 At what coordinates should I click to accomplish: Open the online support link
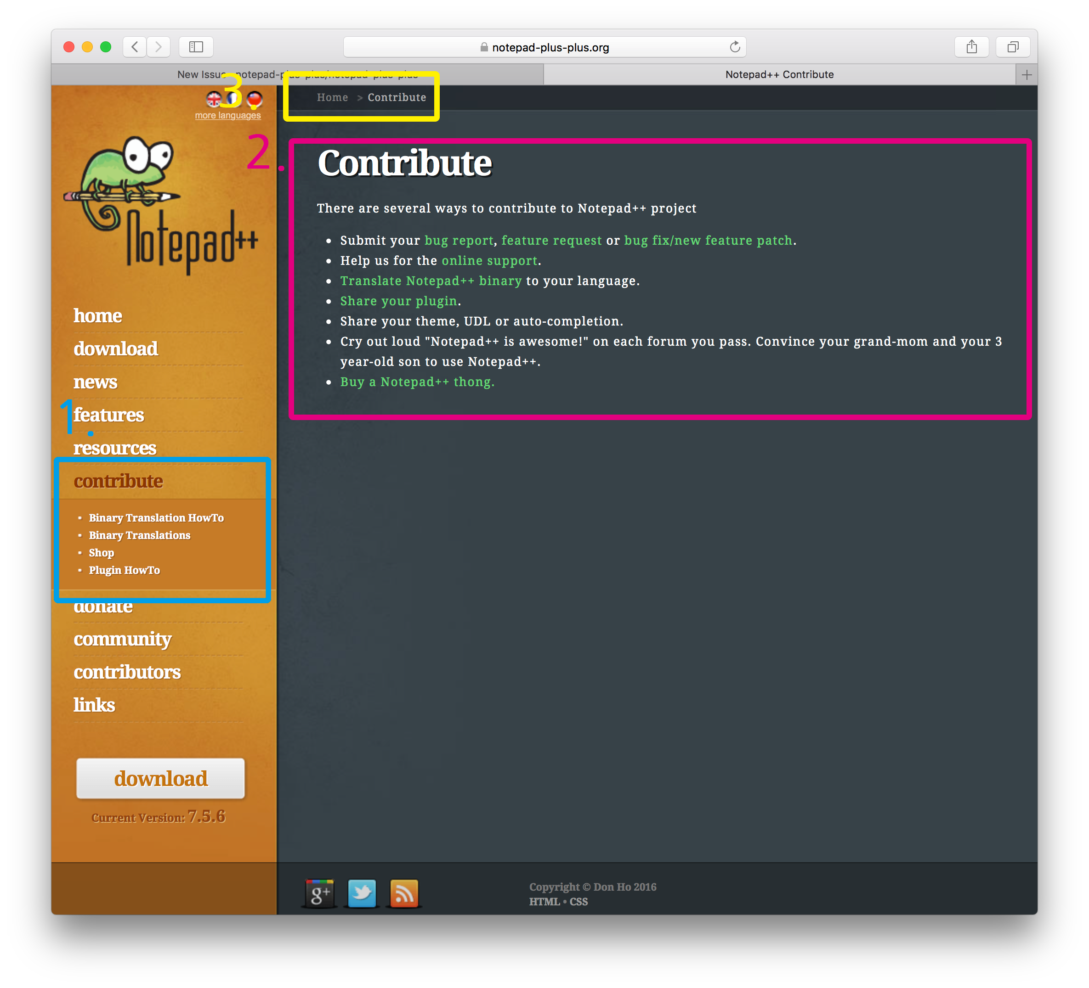[x=489, y=261]
